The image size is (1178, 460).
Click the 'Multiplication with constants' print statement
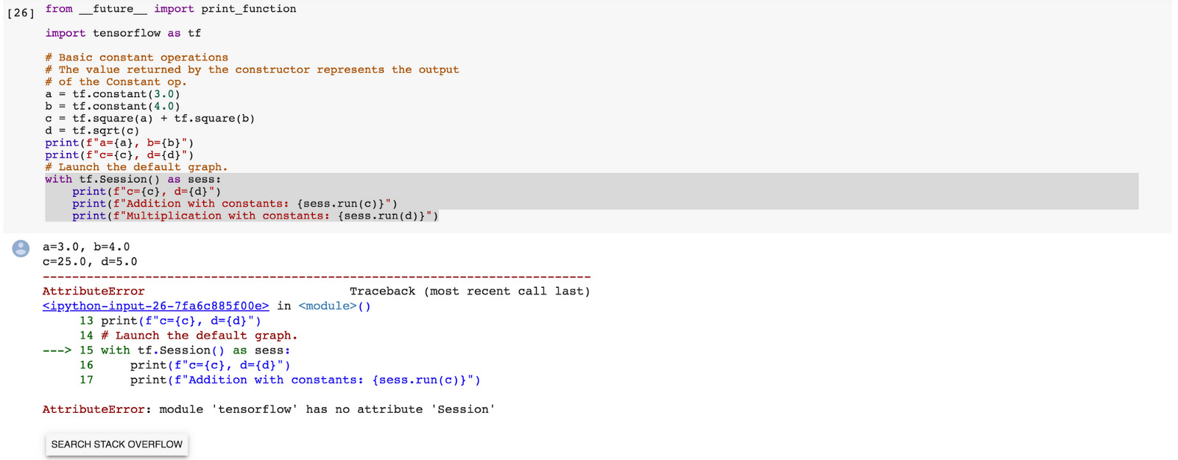pyautogui.click(x=255, y=216)
